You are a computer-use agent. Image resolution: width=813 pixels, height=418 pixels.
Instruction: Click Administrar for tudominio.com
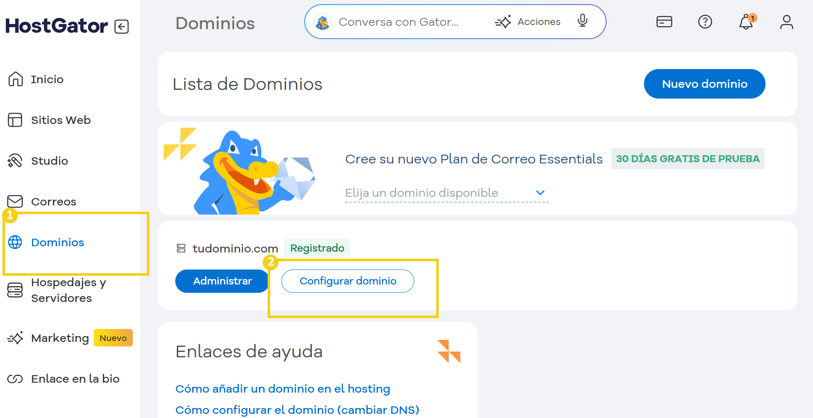pos(222,281)
